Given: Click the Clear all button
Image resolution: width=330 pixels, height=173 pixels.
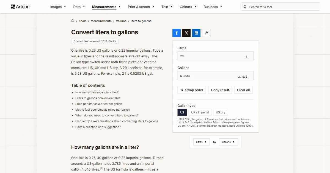Looking at the screenshot, I should click(243, 90).
